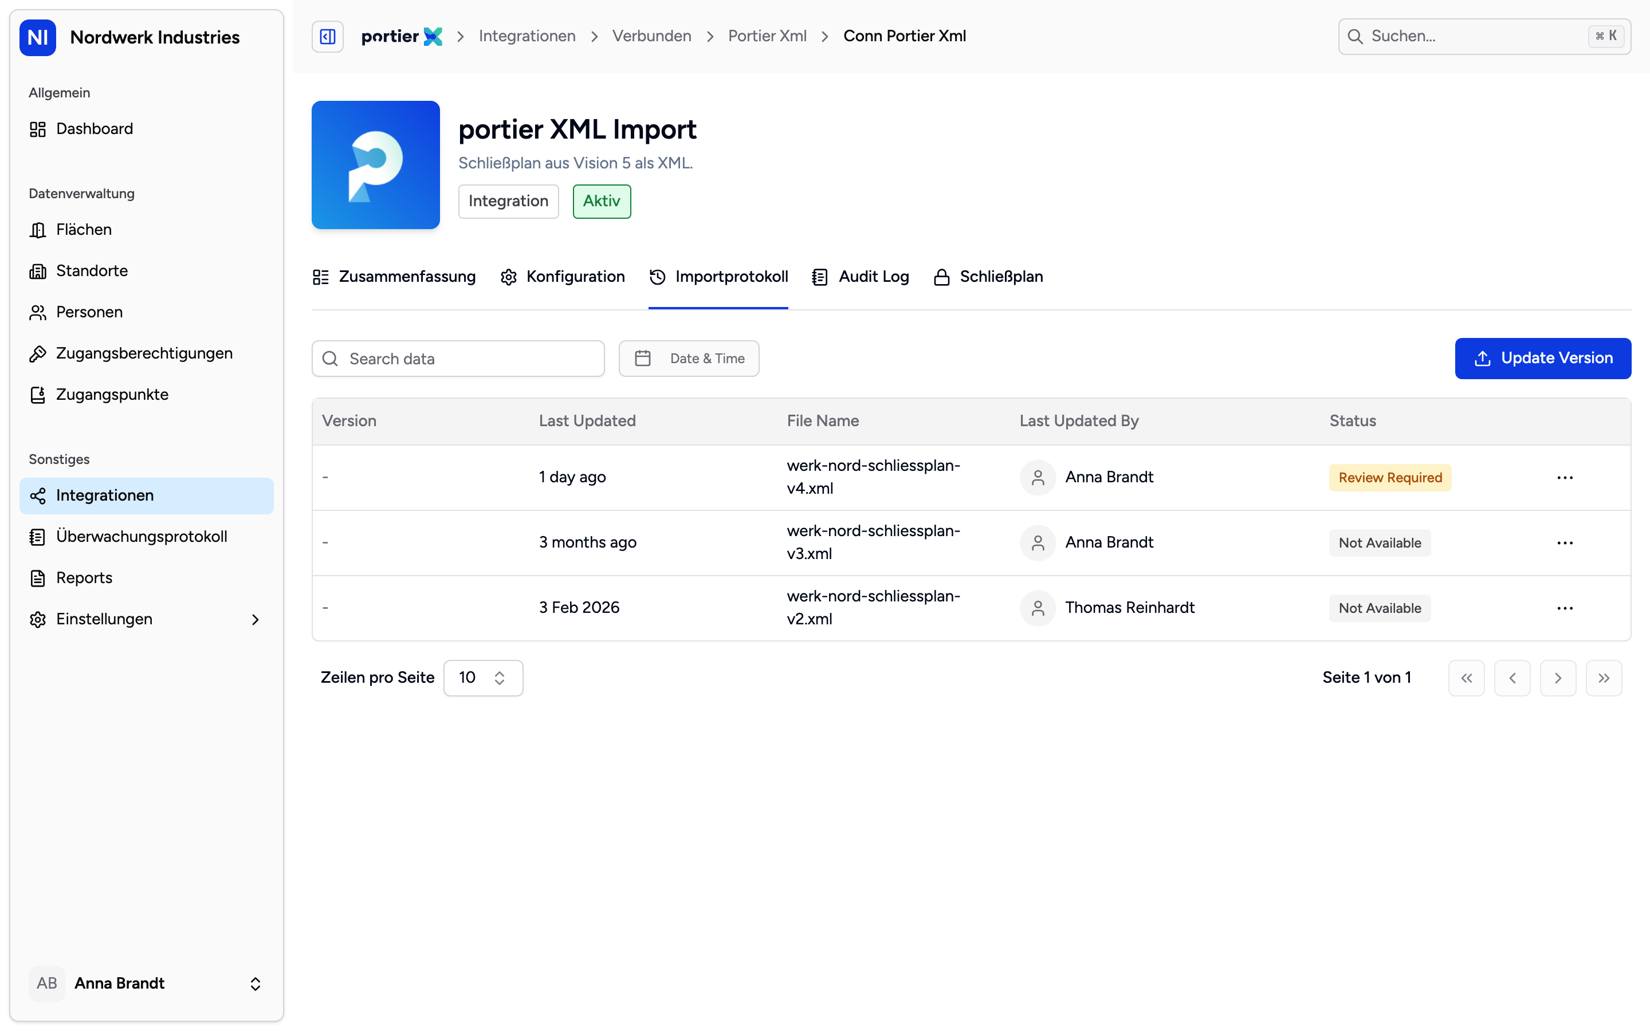Click Anna Brandt avatar in 1 day ago row
1650x1031 pixels.
click(1038, 477)
